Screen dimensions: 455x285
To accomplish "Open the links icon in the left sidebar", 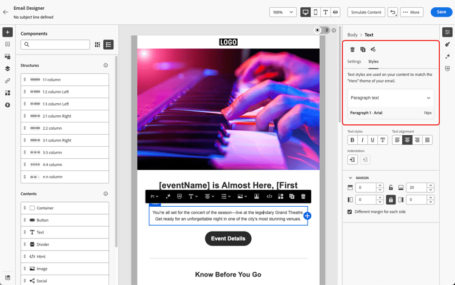I will 7,81.
